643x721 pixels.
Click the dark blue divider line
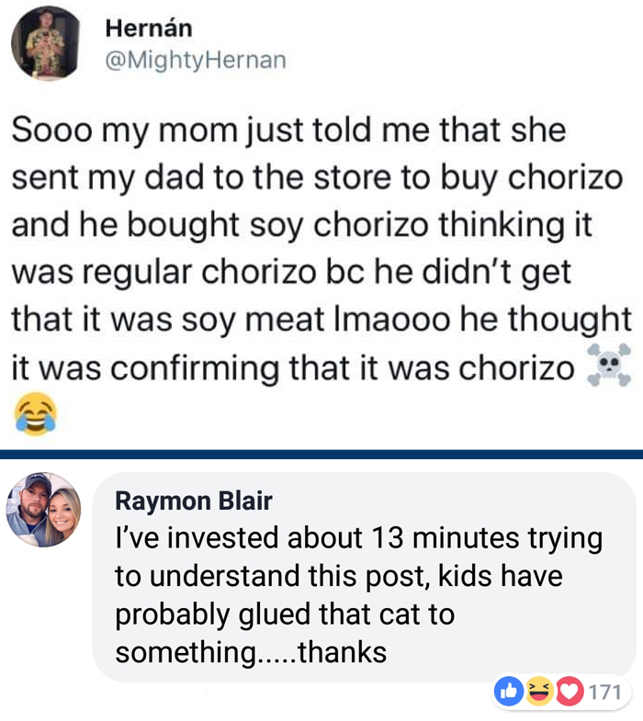point(321,454)
